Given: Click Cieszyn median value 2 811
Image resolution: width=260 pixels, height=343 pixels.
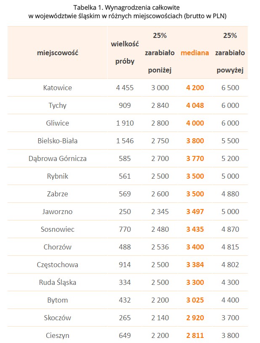Looking at the screenshot, I should [195, 335].
